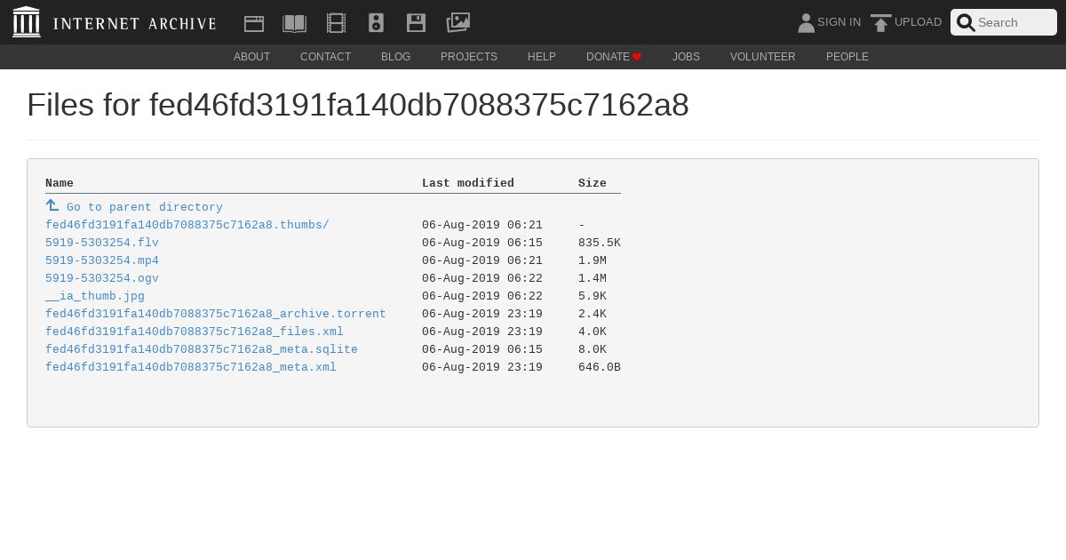
Task: Open the Video film strip icon
Action: coord(336,23)
